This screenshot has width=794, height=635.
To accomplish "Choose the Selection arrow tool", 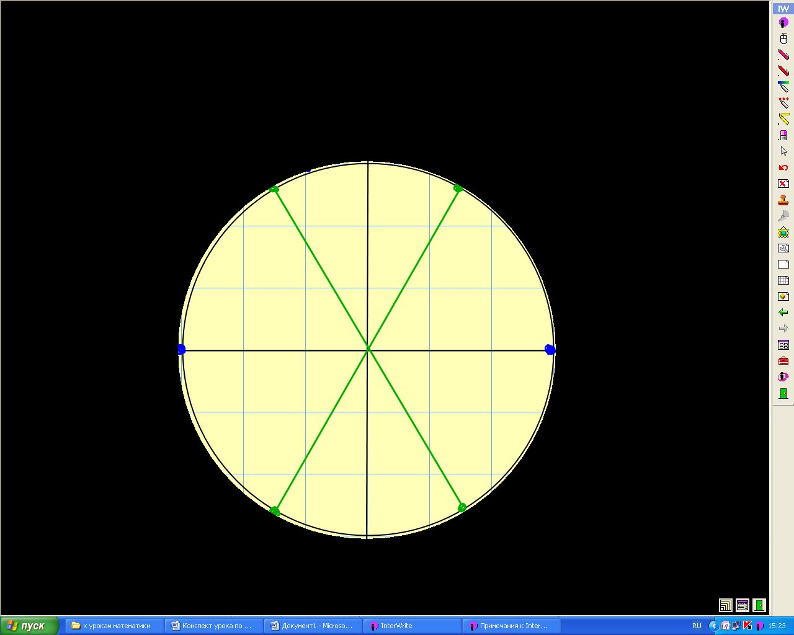I will pos(783,151).
